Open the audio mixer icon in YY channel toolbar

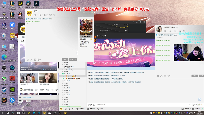(x=73, y=109)
